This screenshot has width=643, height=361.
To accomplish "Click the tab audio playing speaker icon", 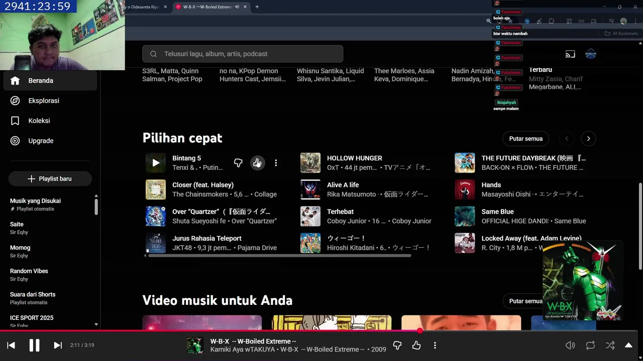I will 237,7.
